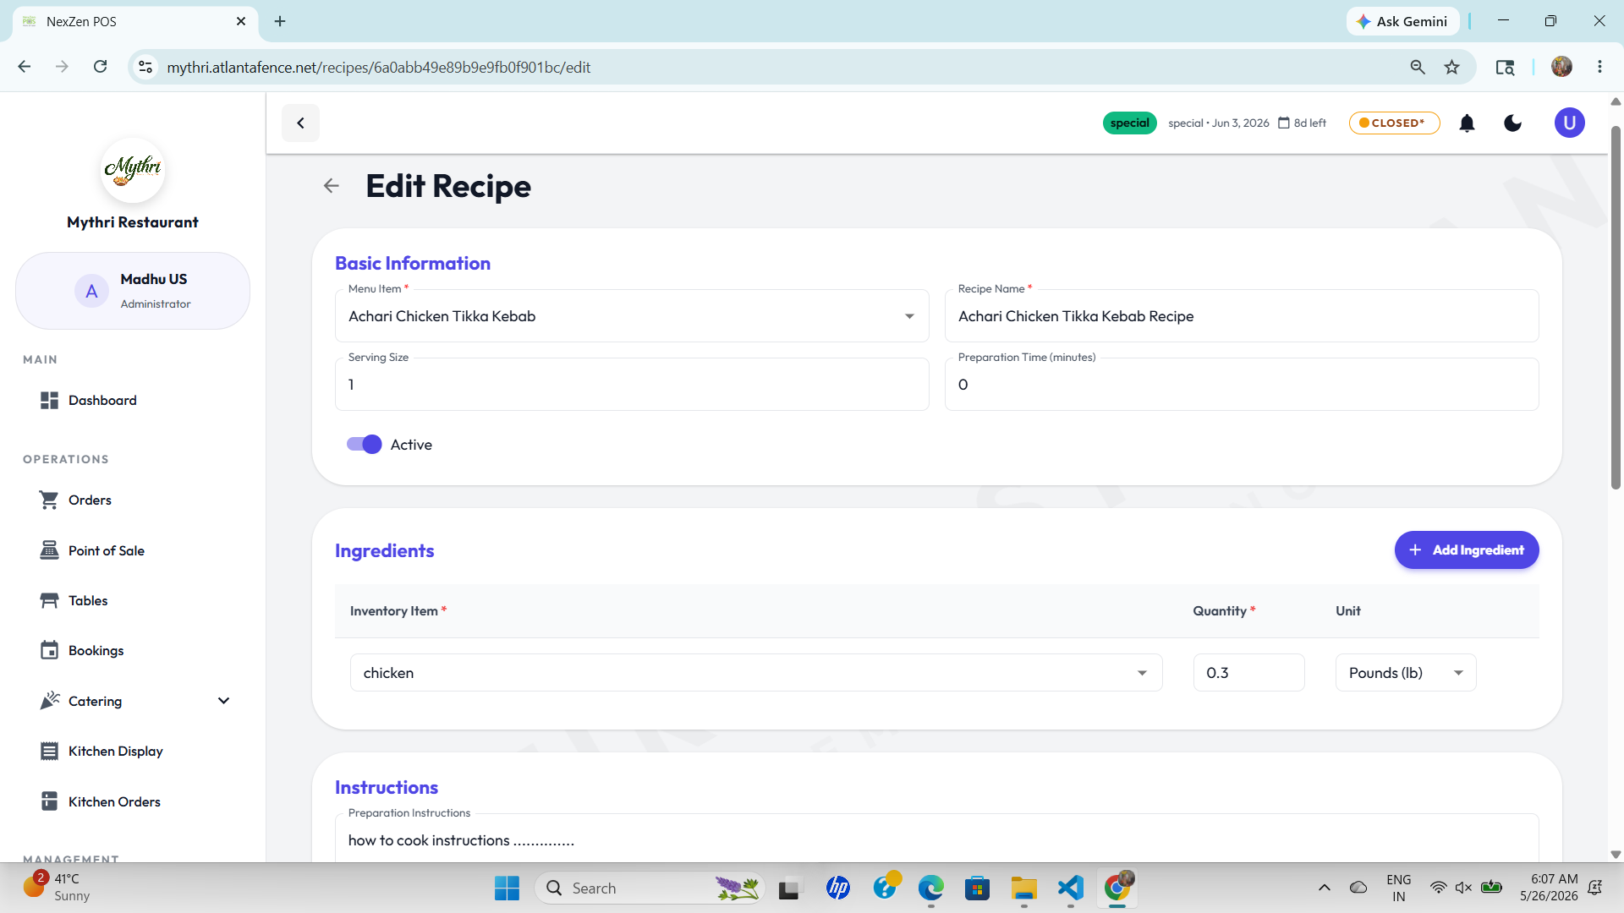Show hidden system tray icons
1624x913 pixels.
click(x=1325, y=888)
